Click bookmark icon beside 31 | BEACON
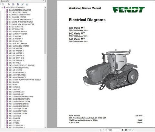 [x=7, y=82]
